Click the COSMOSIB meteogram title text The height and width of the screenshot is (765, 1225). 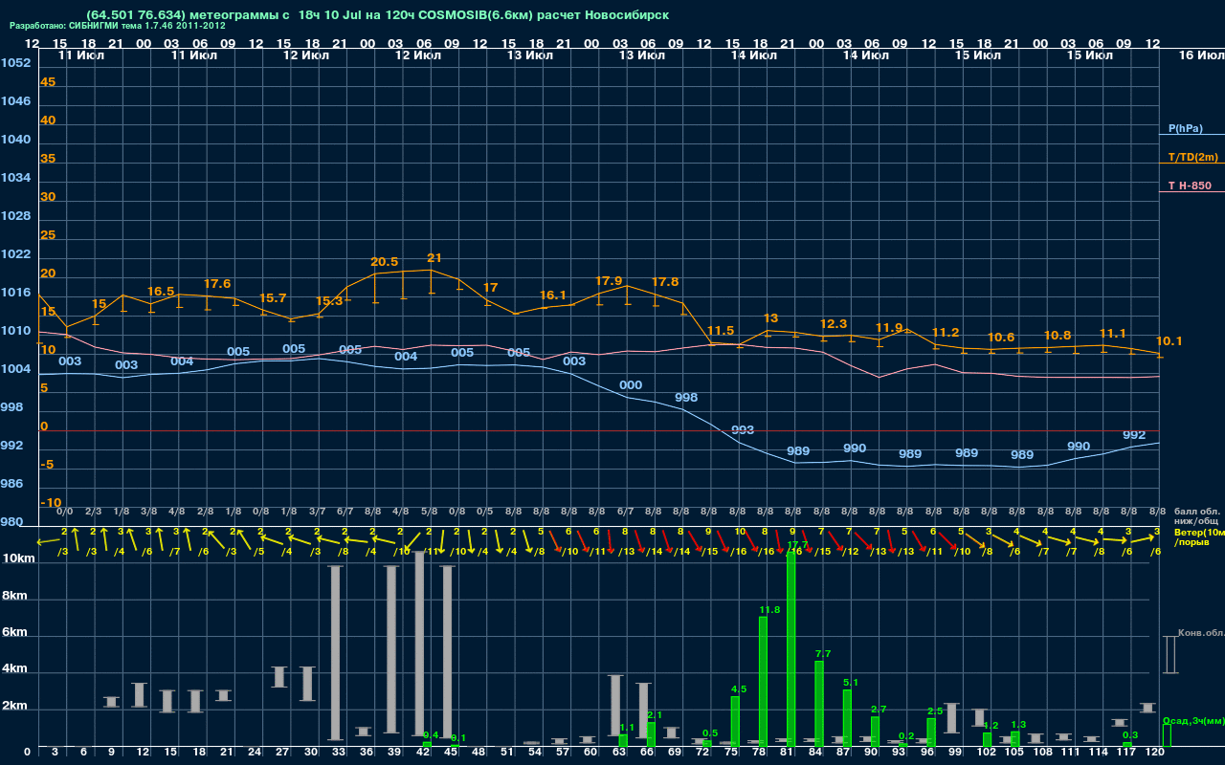tap(377, 15)
